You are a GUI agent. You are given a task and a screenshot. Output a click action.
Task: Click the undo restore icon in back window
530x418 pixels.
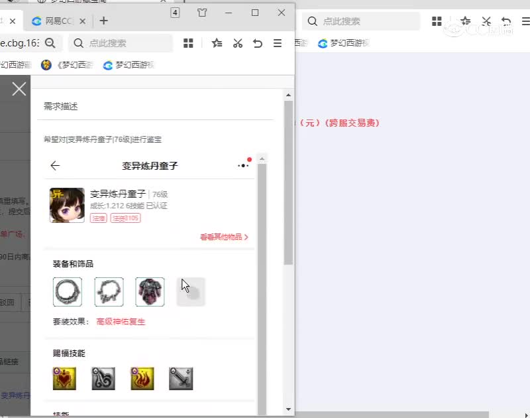coord(506,21)
